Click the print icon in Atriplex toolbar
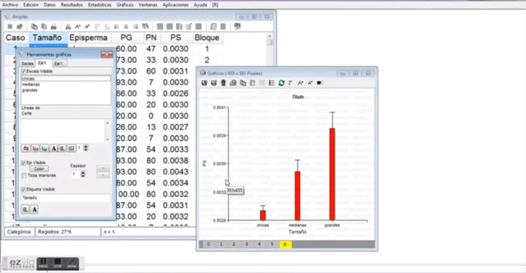 click(53, 26)
